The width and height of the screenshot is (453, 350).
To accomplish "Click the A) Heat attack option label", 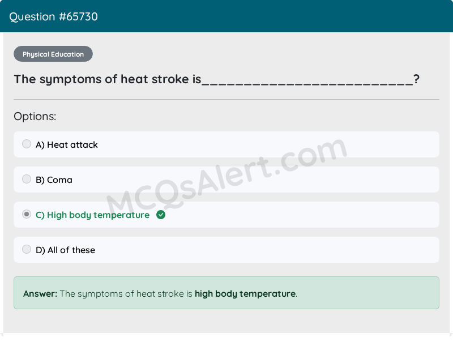I will (x=67, y=144).
